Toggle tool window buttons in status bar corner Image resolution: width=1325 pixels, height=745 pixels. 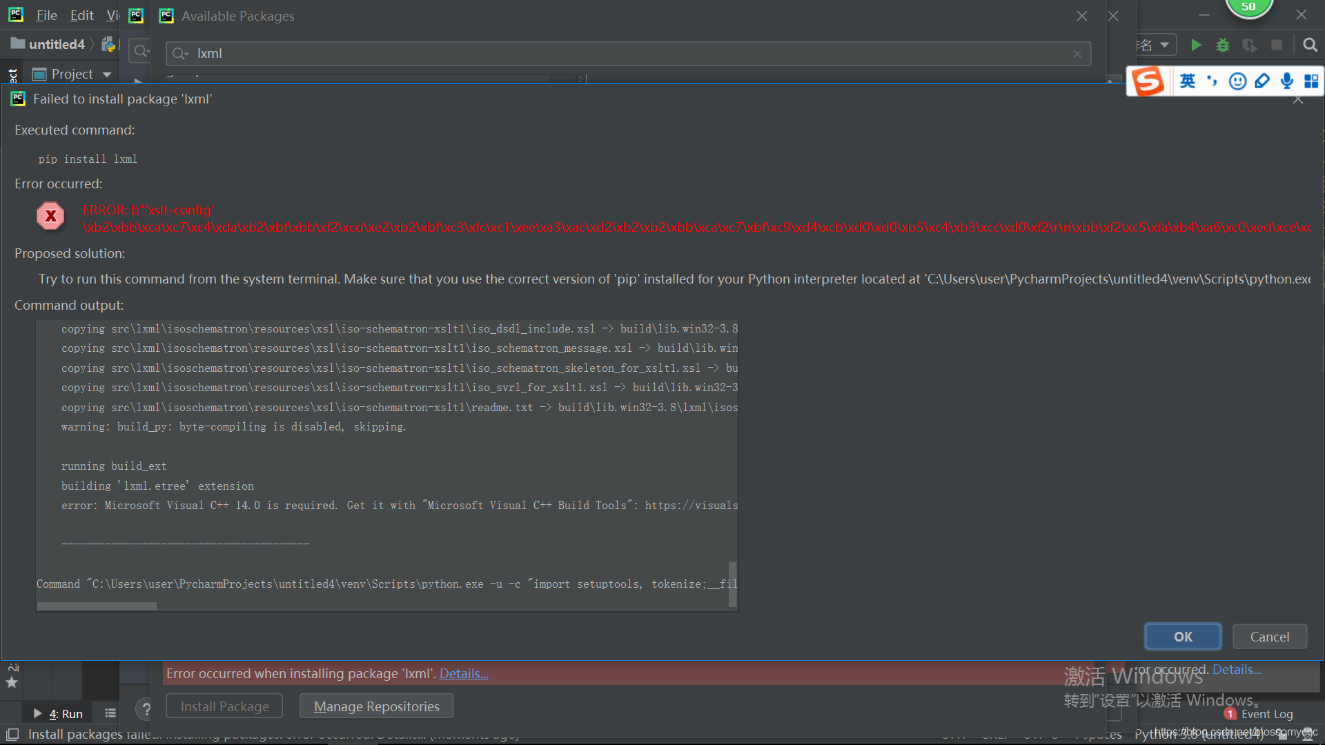pyautogui.click(x=12, y=735)
